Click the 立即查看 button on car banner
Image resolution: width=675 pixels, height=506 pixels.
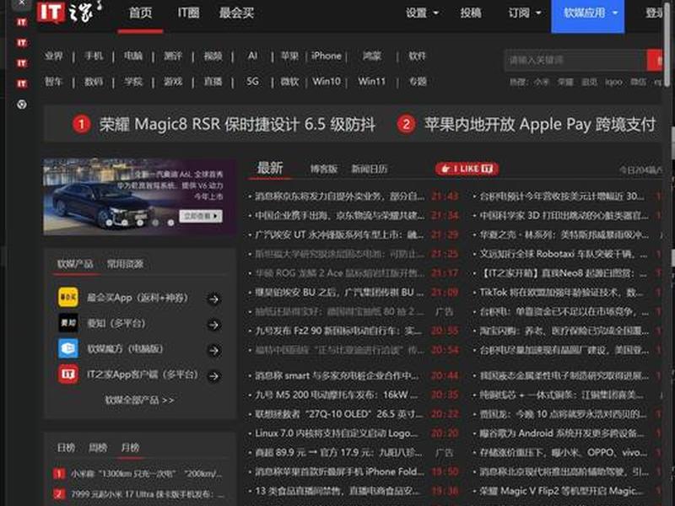201,216
